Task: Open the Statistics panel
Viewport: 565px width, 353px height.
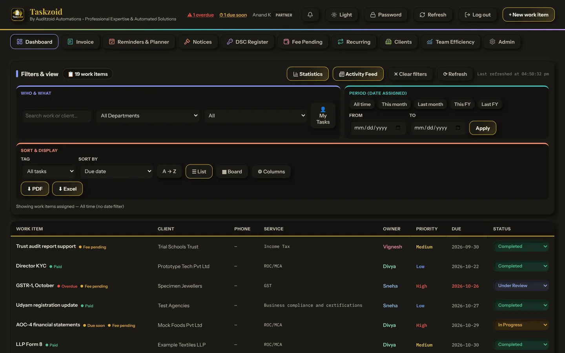Action: tap(308, 74)
